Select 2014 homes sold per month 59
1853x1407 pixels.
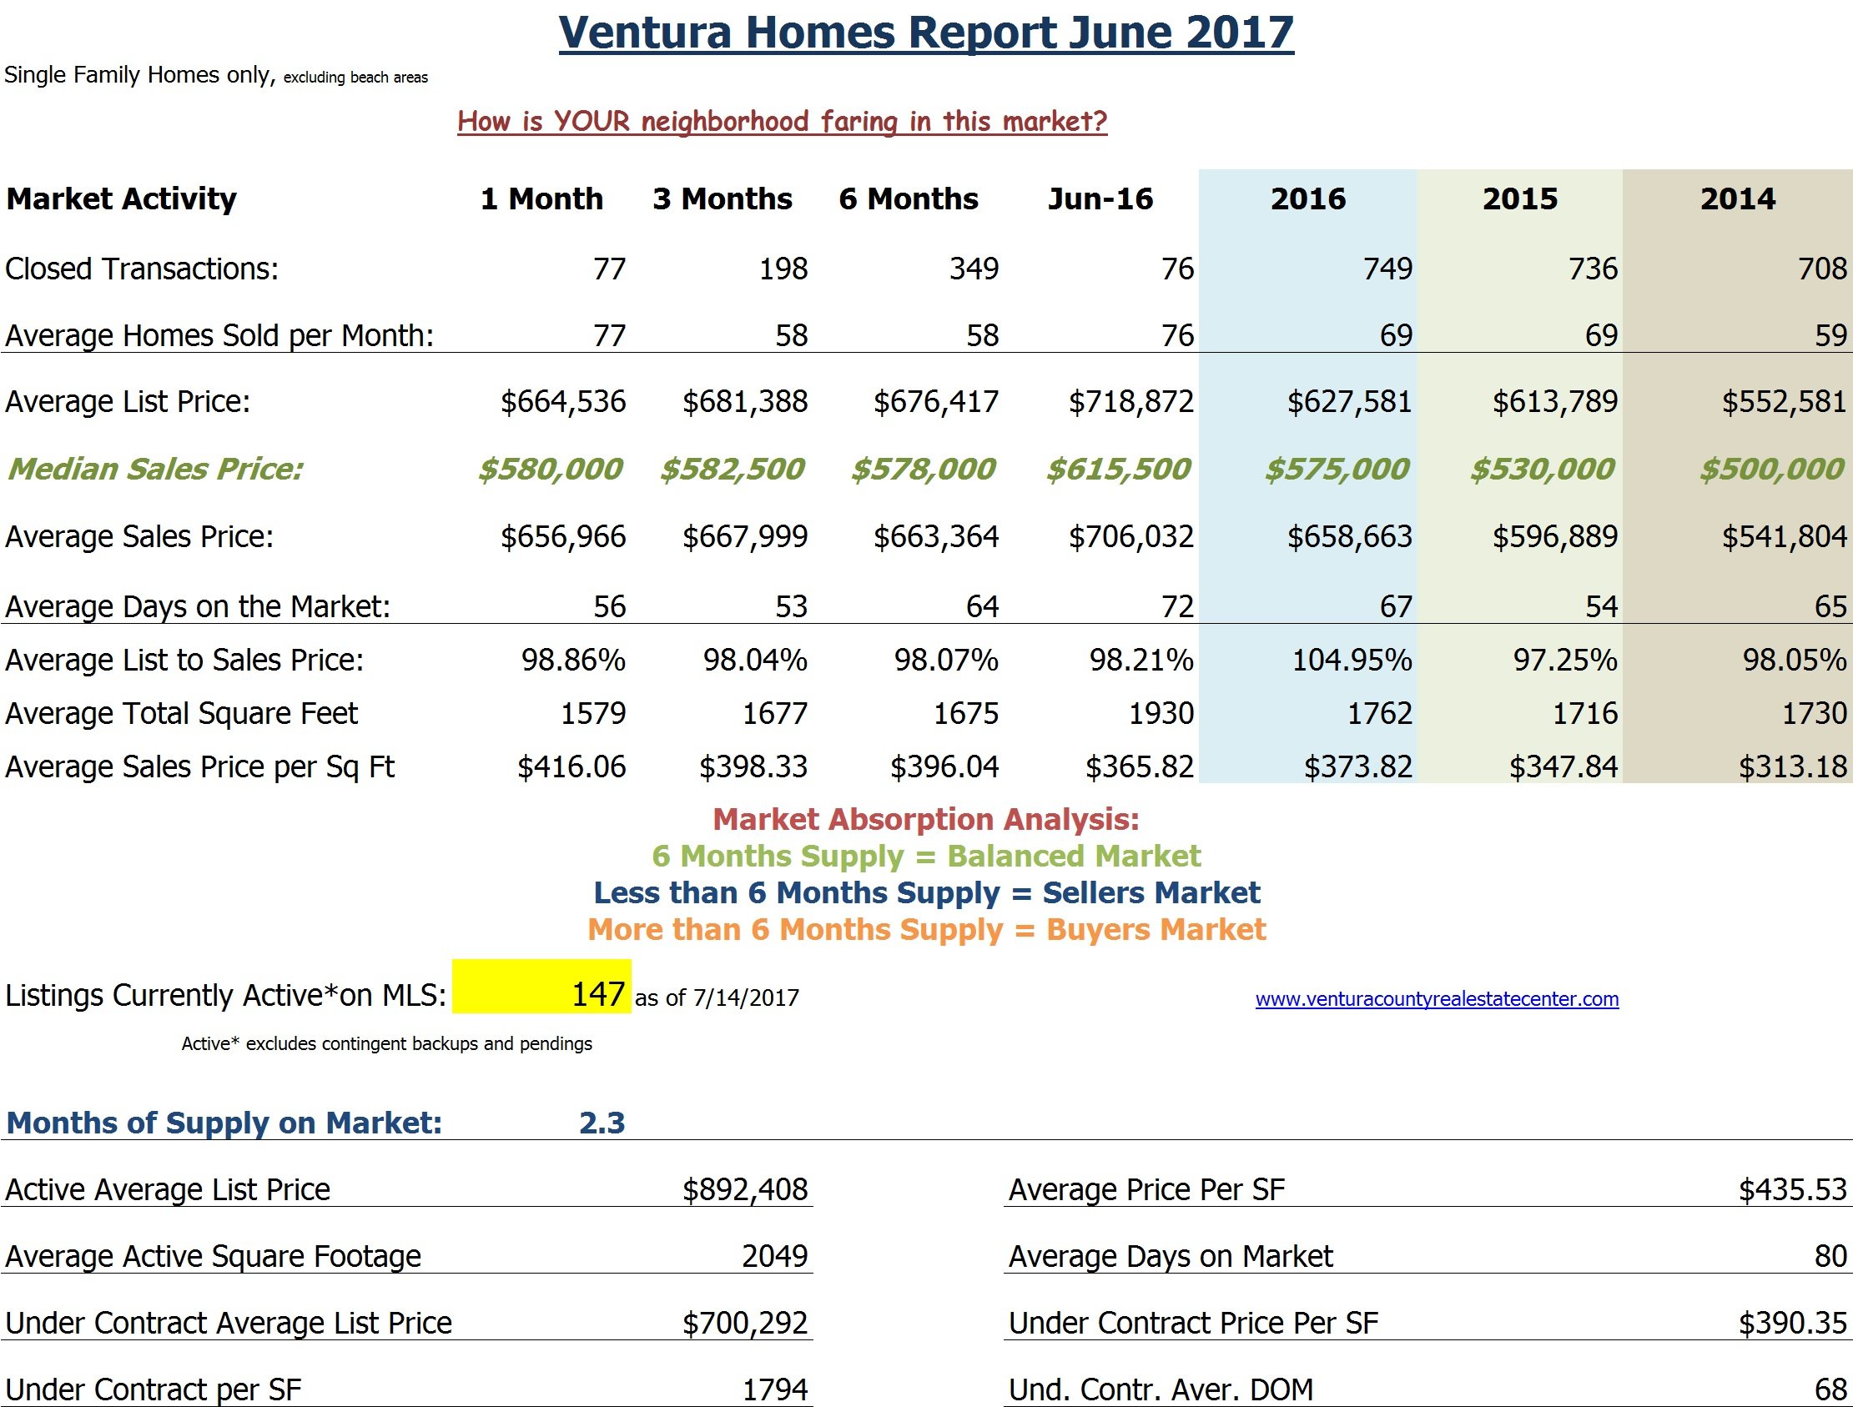[1831, 336]
